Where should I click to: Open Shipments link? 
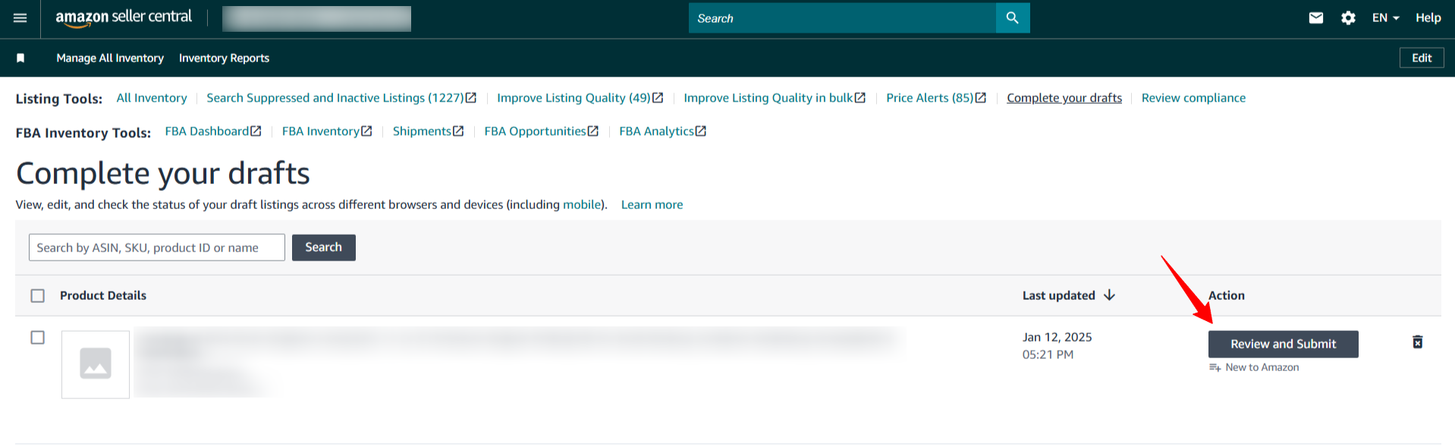pyautogui.click(x=428, y=131)
